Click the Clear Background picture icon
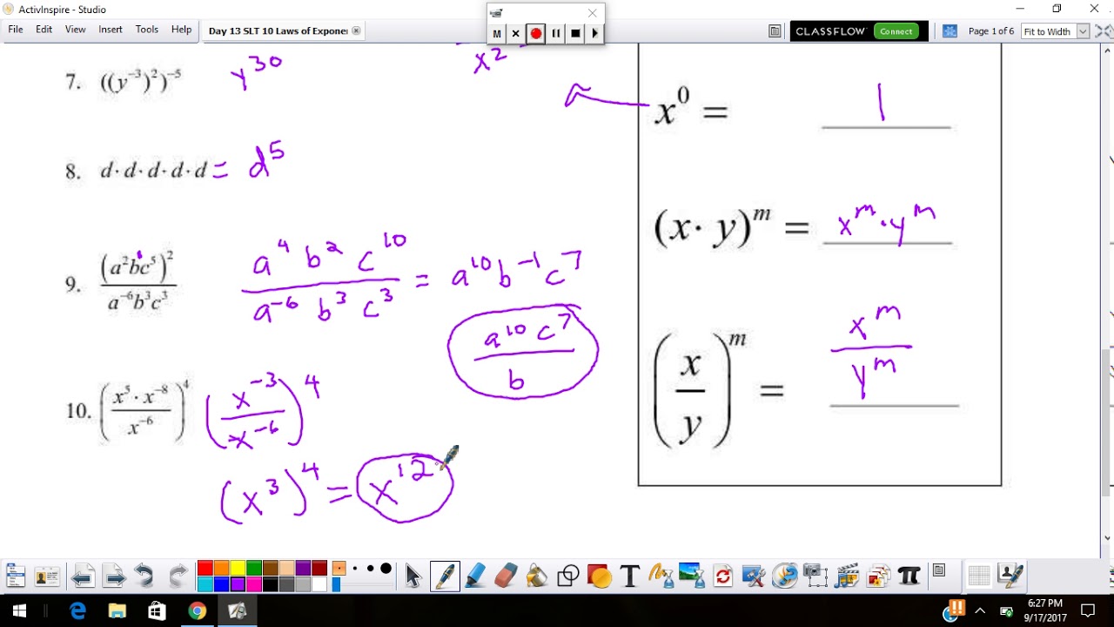 692,576
